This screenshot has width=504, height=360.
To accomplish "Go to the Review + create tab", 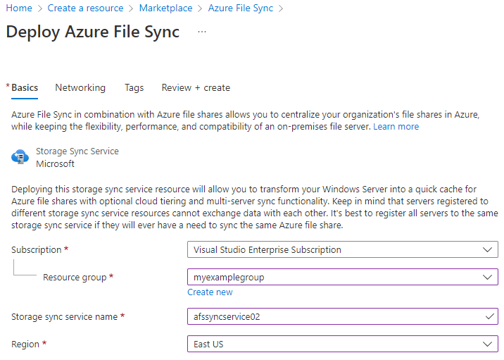I will [196, 88].
